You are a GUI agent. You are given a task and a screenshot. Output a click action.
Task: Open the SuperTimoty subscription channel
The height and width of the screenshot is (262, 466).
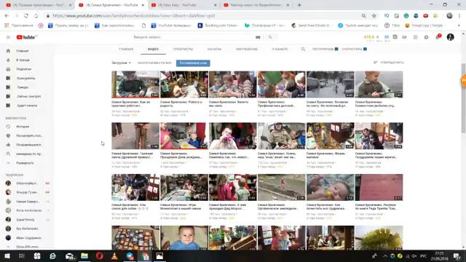click(x=26, y=220)
